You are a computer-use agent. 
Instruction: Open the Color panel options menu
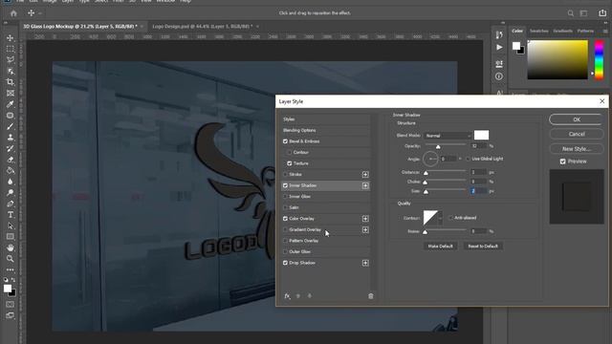coord(605,31)
